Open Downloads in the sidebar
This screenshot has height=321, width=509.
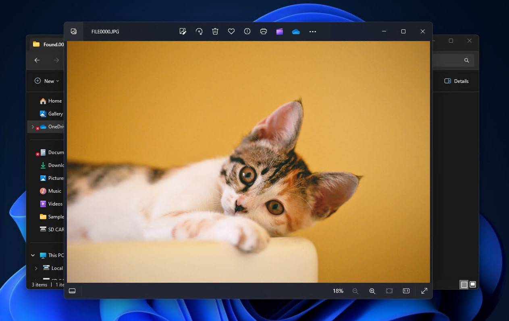[52, 165]
